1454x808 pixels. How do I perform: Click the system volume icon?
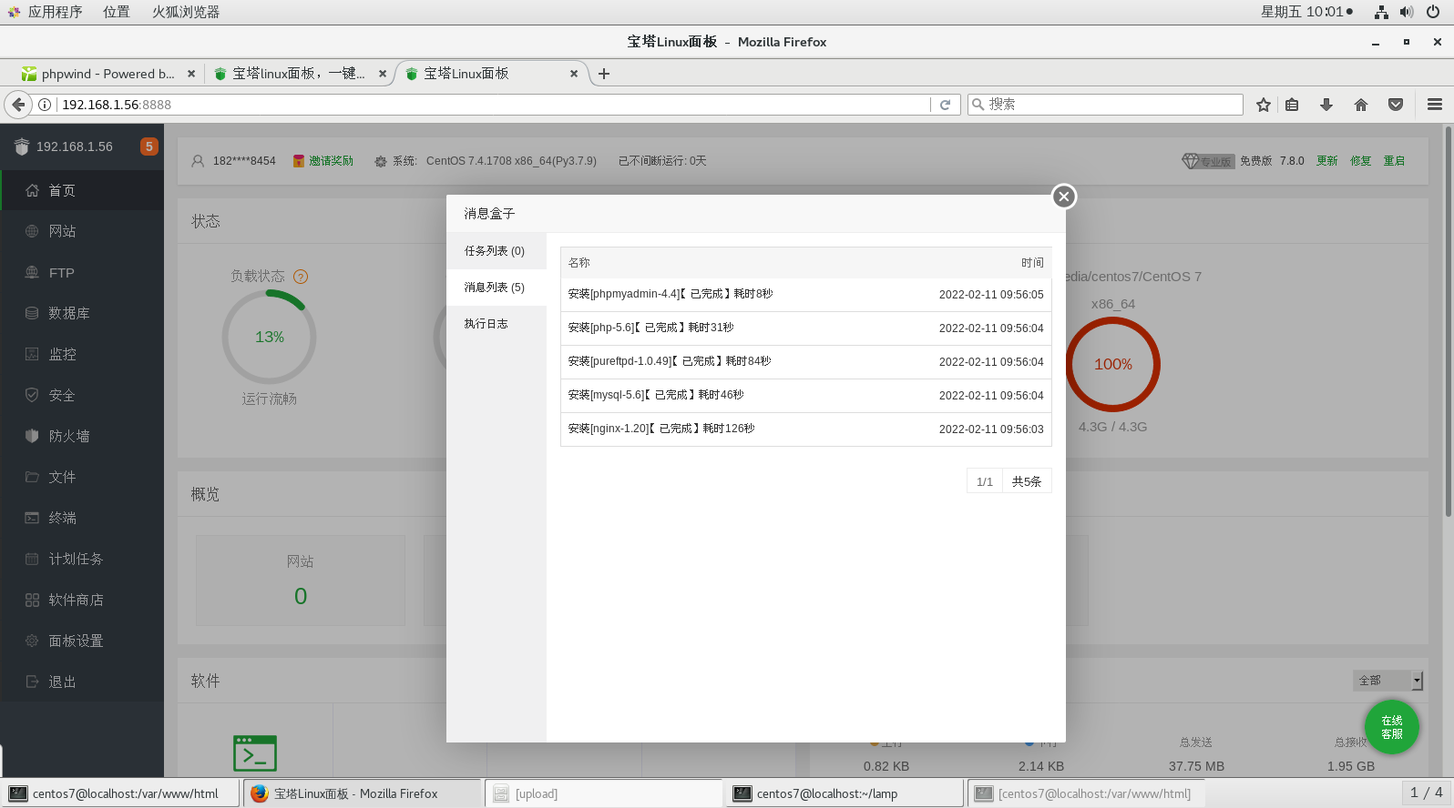point(1407,12)
